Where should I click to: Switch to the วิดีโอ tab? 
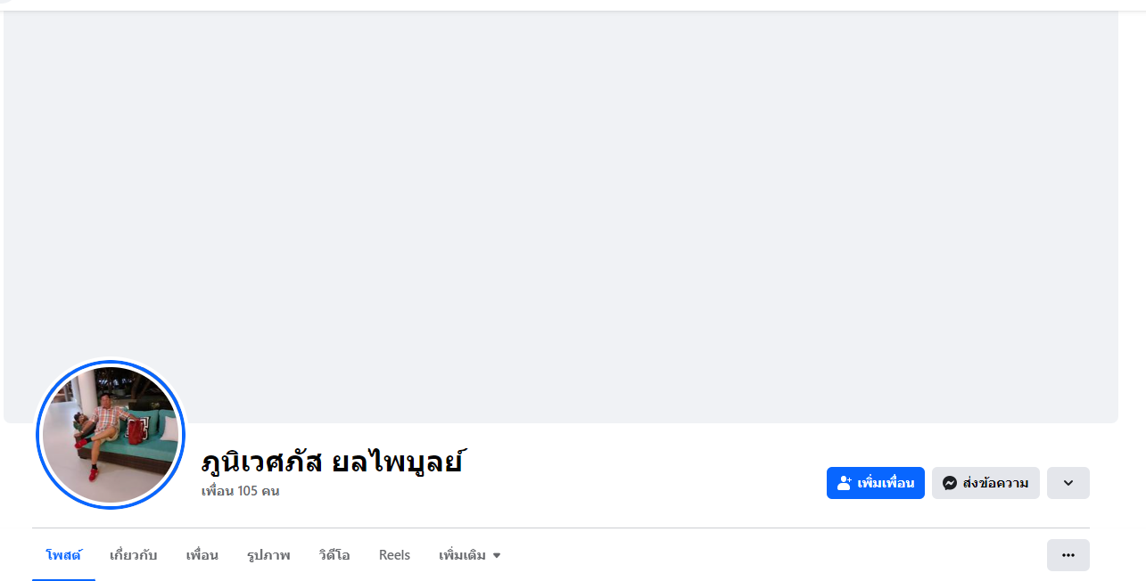[x=334, y=555]
